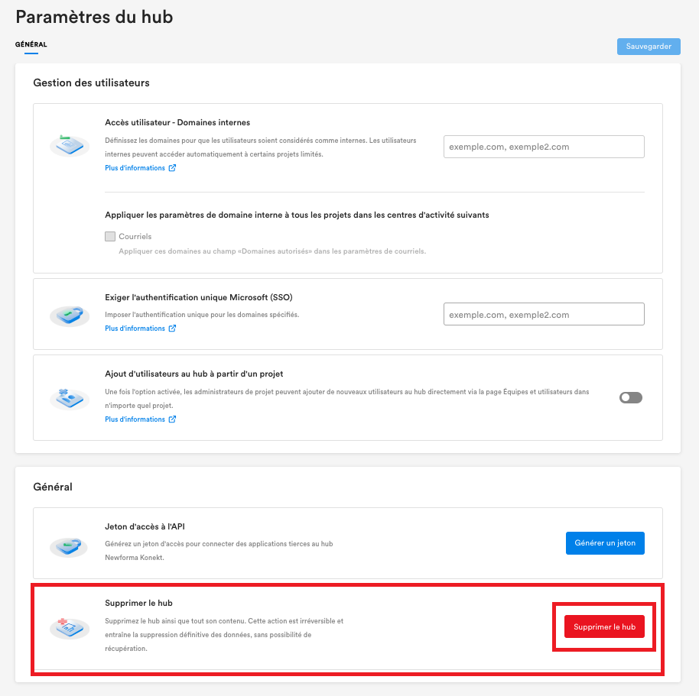Click the Microsoft SSO padlock icon
699x696 pixels.
click(x=69, y=314)
